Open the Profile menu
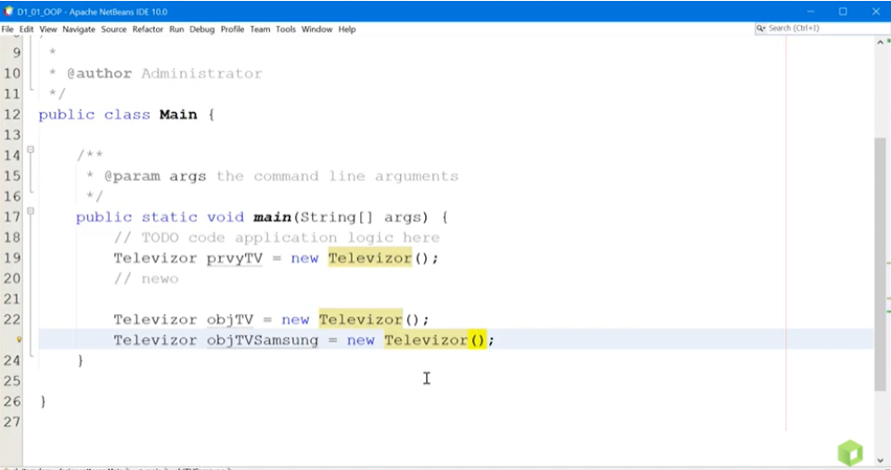The image size is (891, 470). pos(233,29)
